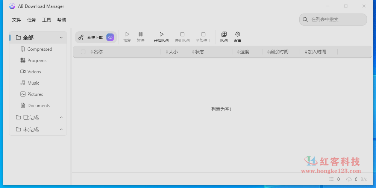Expand the 已完成 category chevron
Image resolution: width=376 pixels, height=188 pixels.
[x=61, y=117]
